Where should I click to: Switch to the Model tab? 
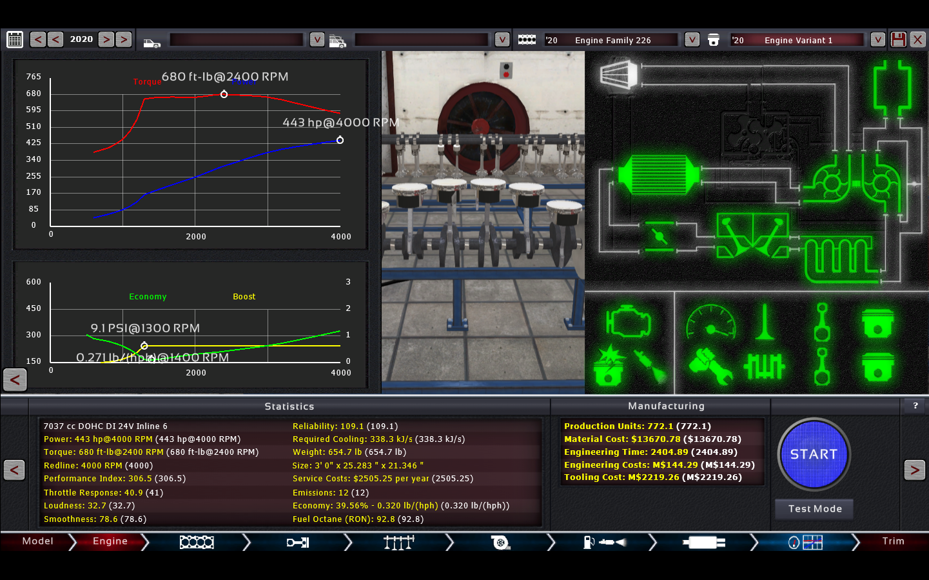(x=37, y=541)
